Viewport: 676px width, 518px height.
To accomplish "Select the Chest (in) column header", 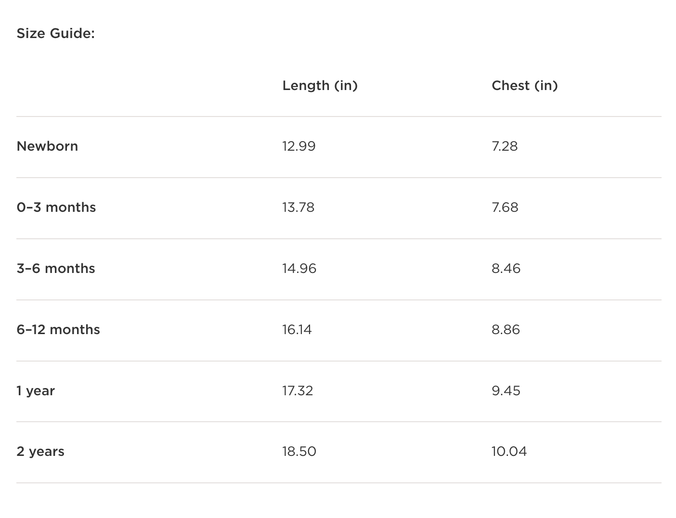I will tap(524, 86).
